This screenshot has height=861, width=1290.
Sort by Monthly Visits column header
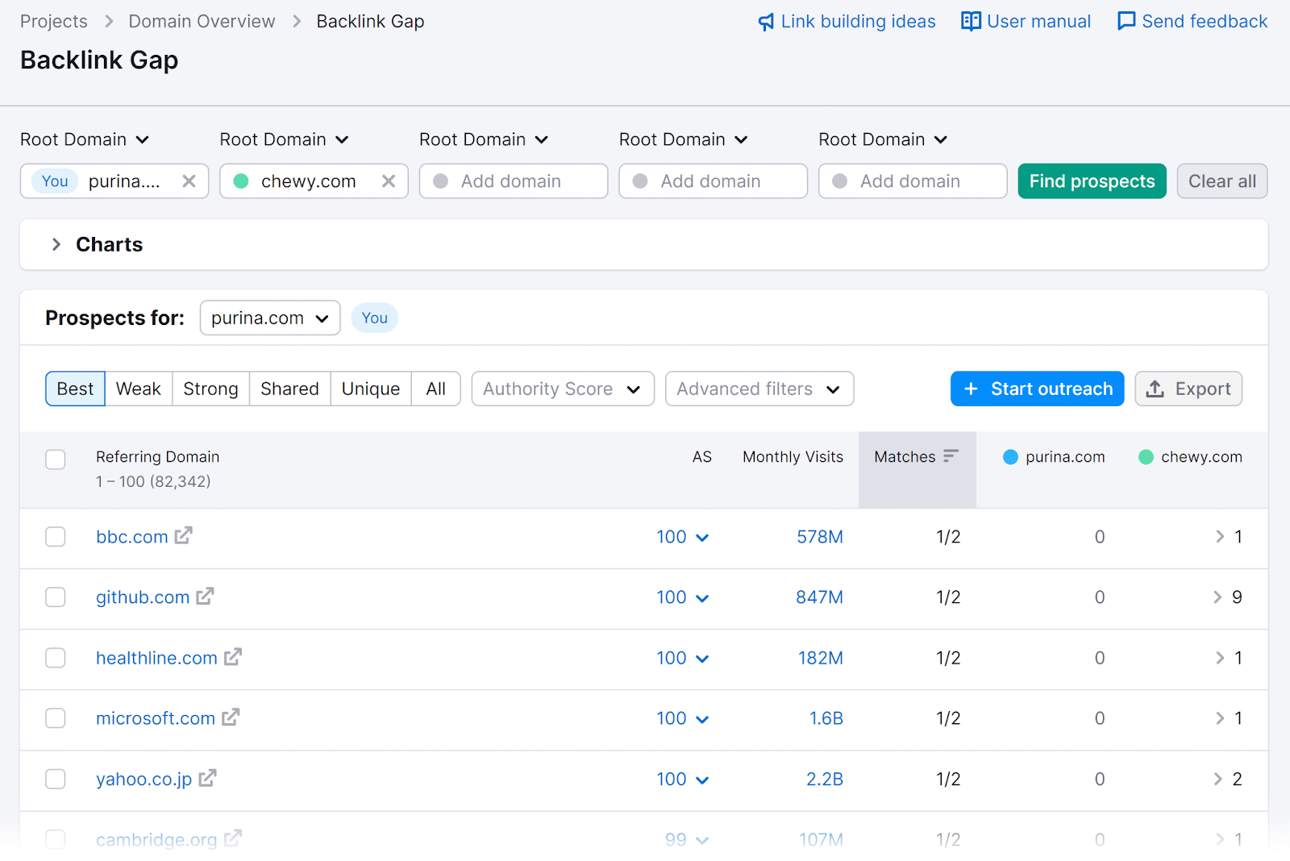(x=793, y=457)
